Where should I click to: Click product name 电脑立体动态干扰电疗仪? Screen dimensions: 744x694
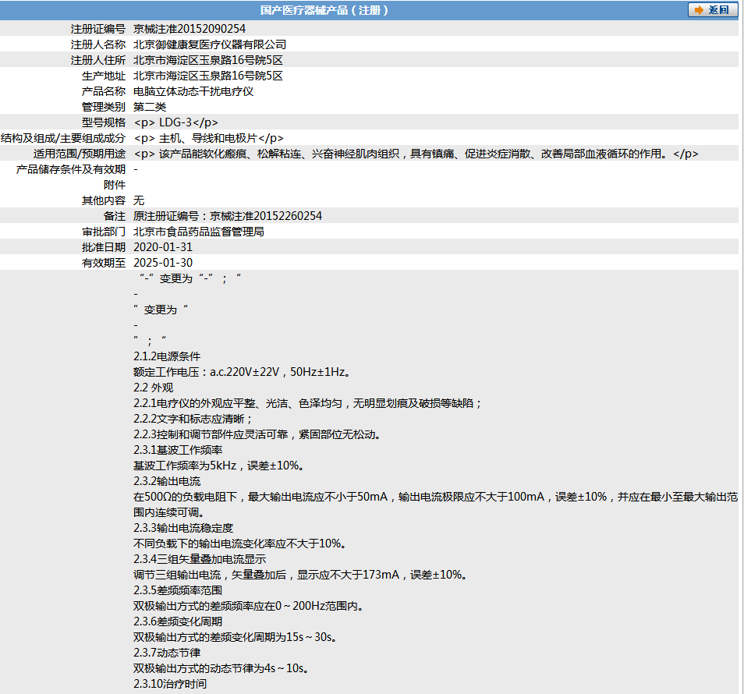pos(193,91)
